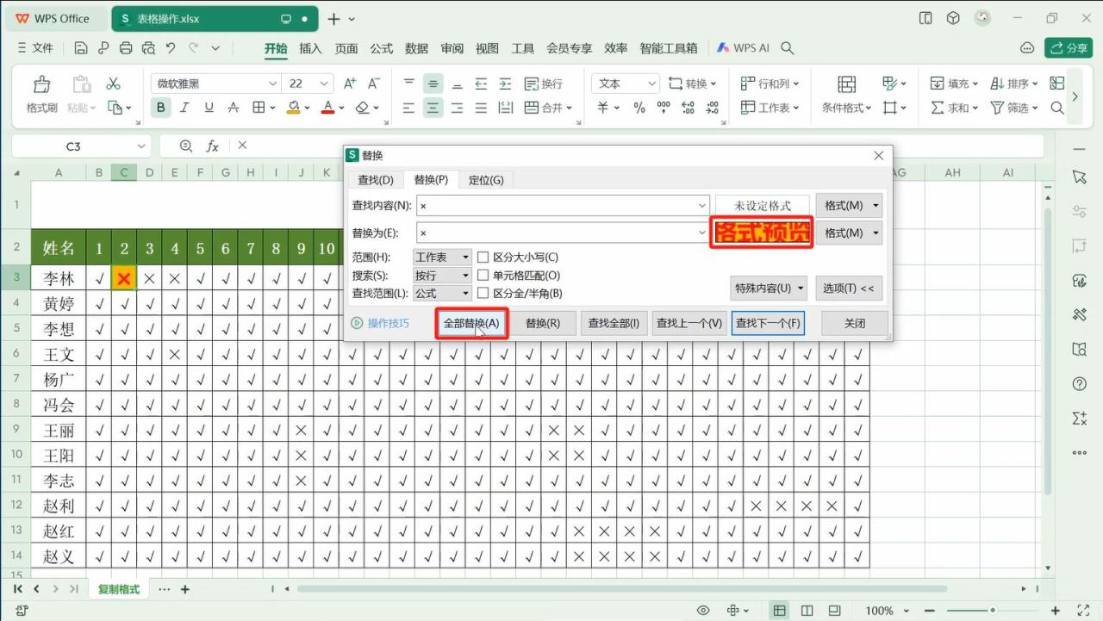Viewport: 1103px width, 621px height.
Task: Click the 替换(R) button
Action: coord(543,323)
